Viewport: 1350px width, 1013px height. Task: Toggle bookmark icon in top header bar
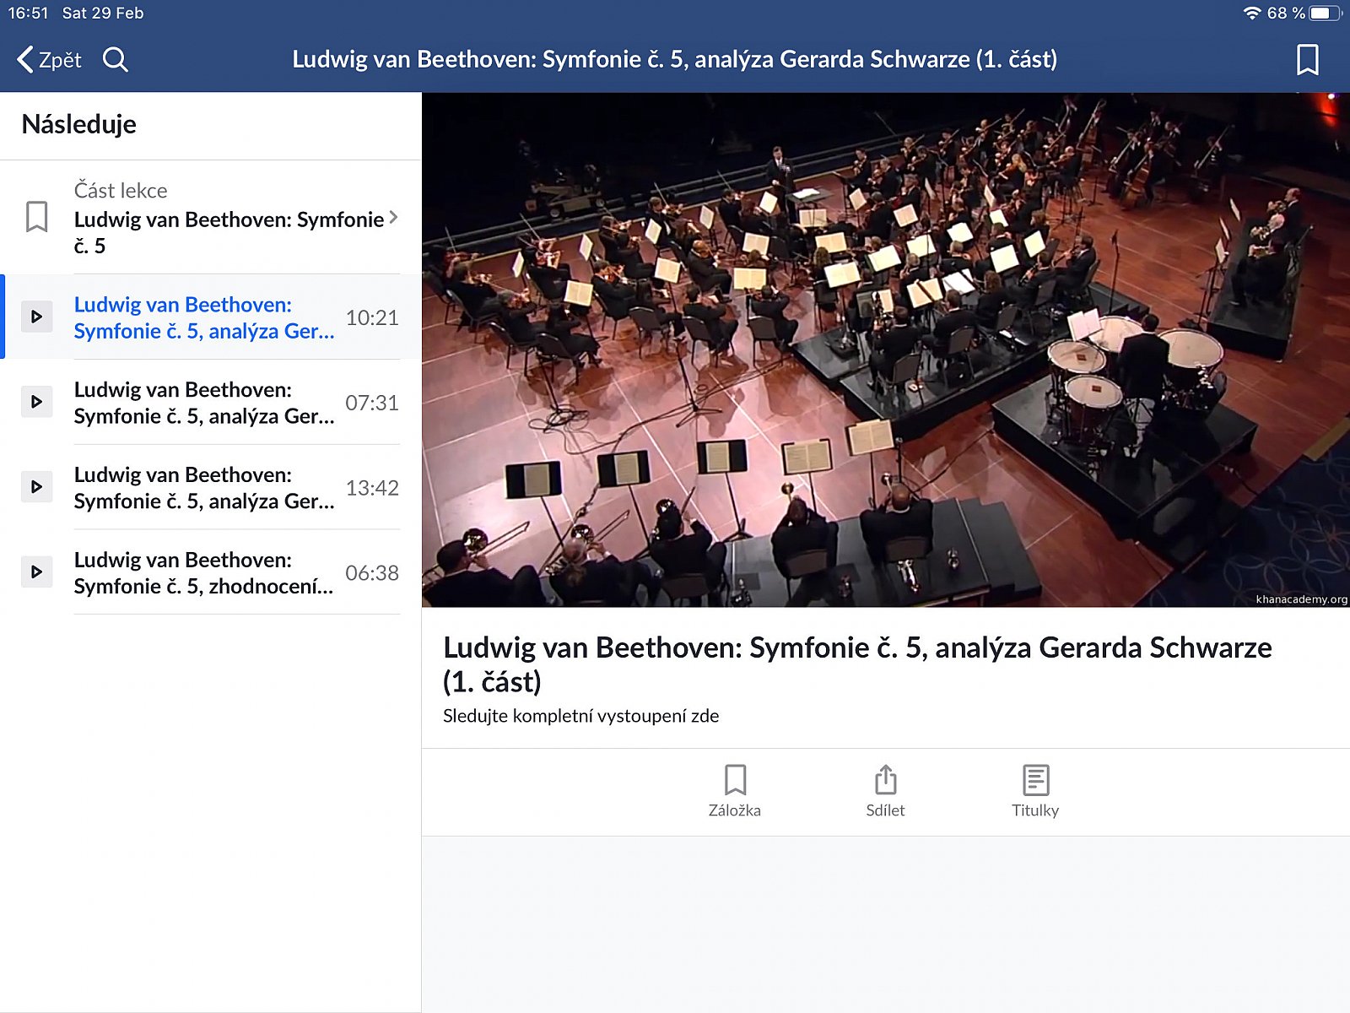pyautogui.click(x=1307, y=60)
